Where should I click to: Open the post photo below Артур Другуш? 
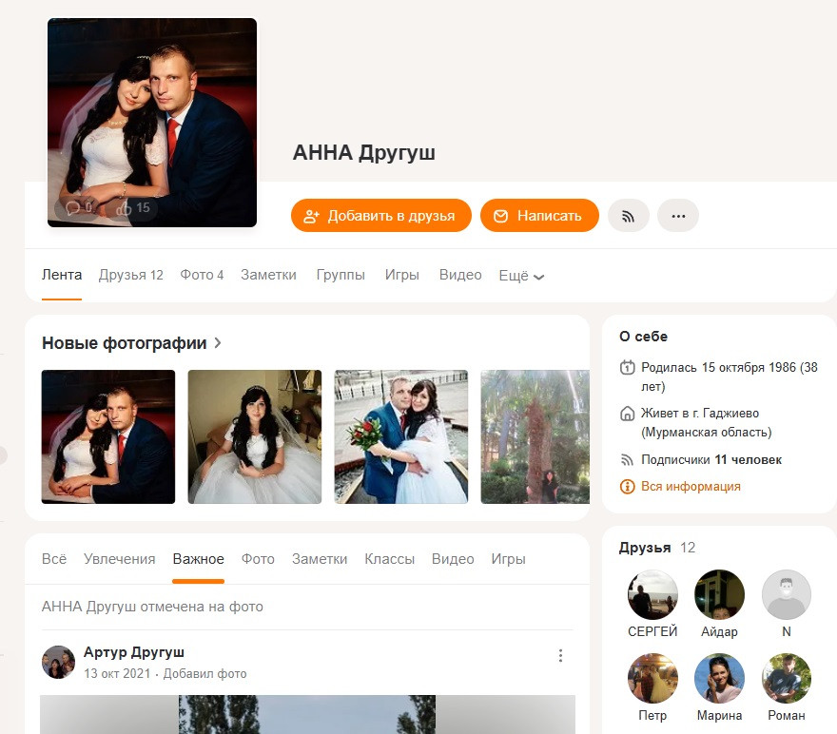click(307, 714)
